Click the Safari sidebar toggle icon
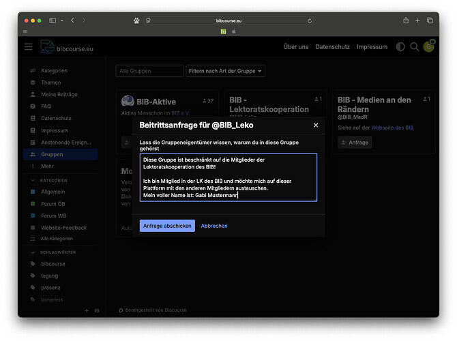 click(53, 20)
